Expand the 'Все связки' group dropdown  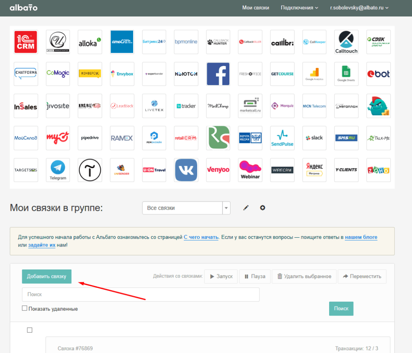pos(227,208)
